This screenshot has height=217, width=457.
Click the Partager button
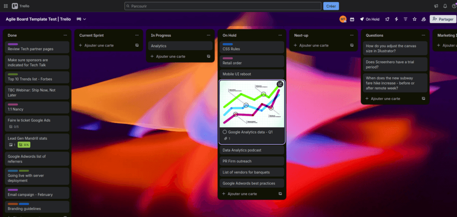[x=443, y=19]
